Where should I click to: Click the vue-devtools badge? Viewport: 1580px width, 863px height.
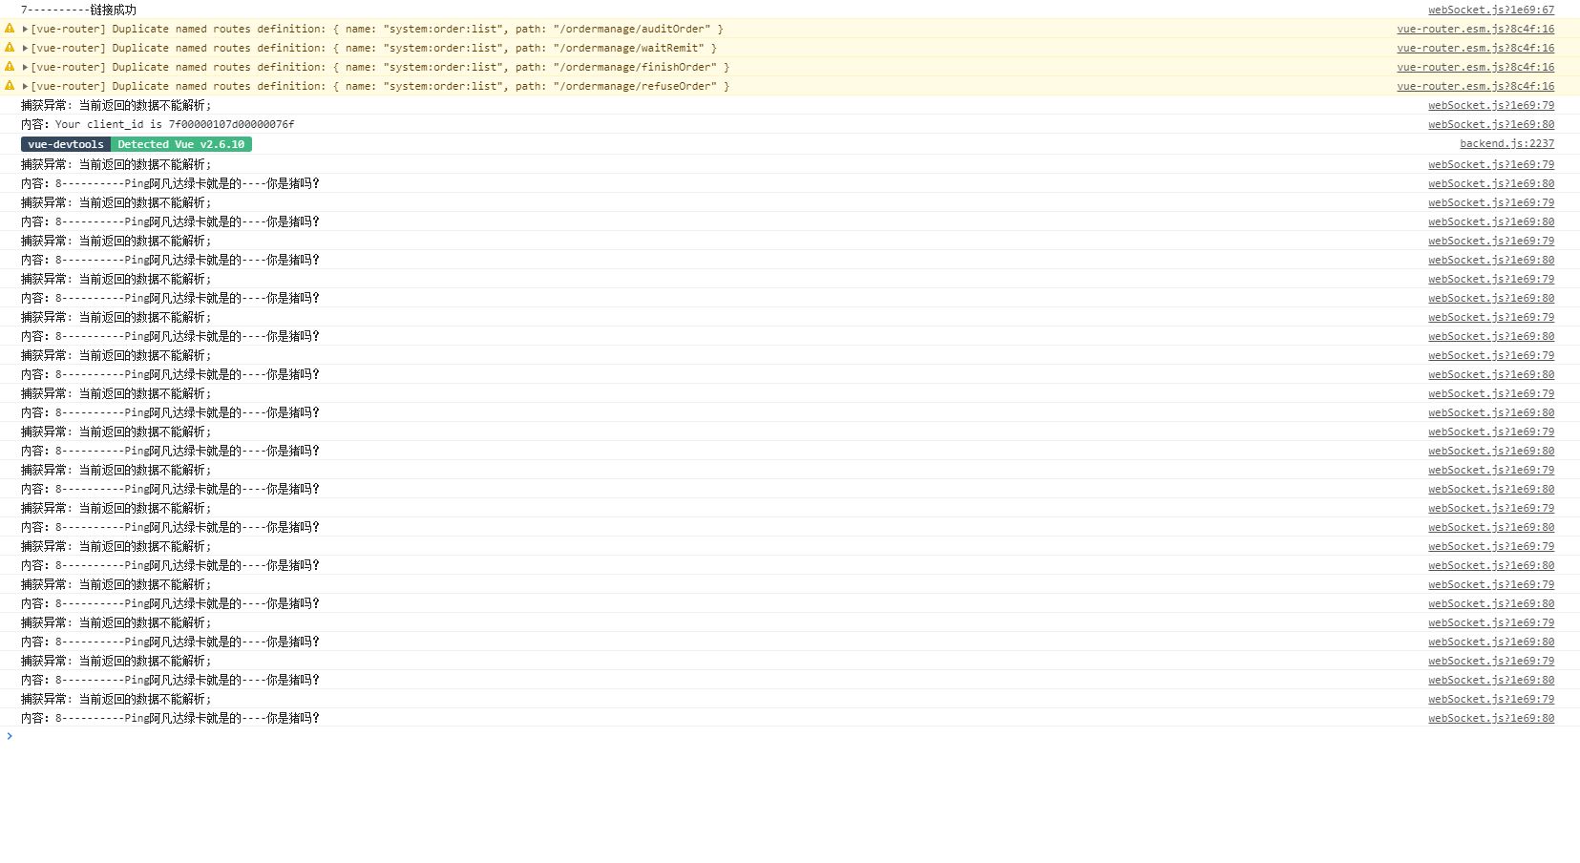coord(66,144)
